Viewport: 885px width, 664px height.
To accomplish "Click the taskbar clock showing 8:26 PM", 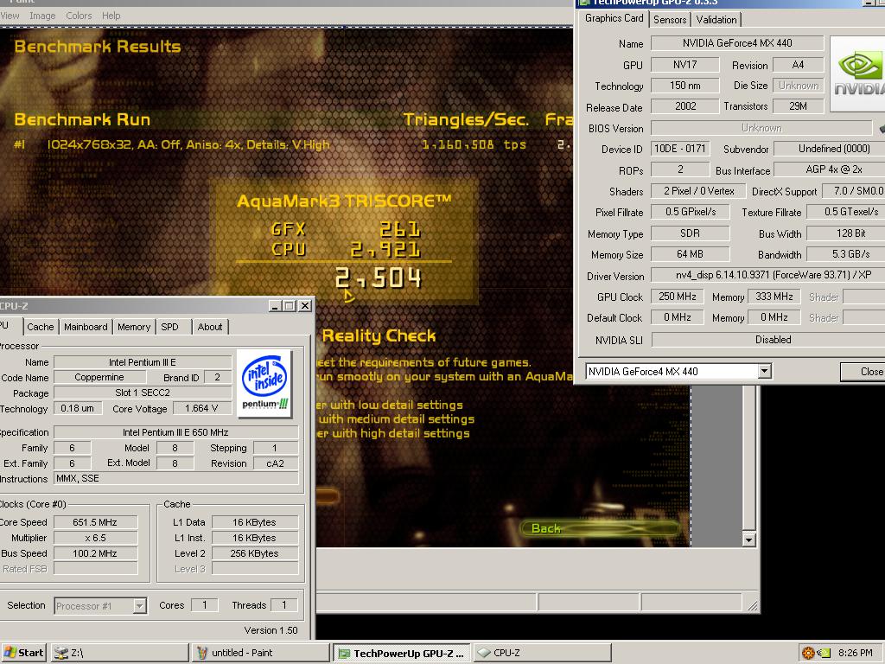I will [x=855, y=653].
